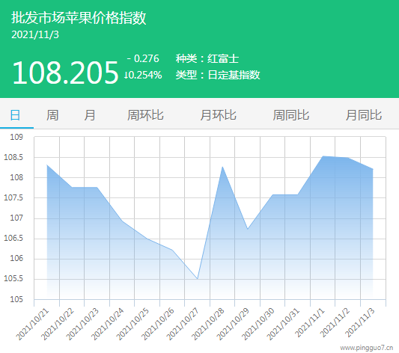Image resolution: width=399 pixels, height=353 pixels.
Task: Click the 2021/11/3 final data point
Action: pyautogui.click(x=373, y=169)
